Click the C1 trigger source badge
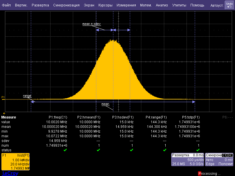The height and width of the screenshot is (176, 235). (x=224, y=155)
